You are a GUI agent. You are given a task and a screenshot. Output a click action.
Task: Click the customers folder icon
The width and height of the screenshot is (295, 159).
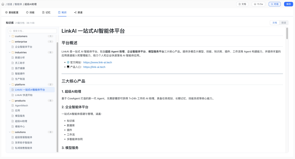pyautogui.click(x=13, y=36)
